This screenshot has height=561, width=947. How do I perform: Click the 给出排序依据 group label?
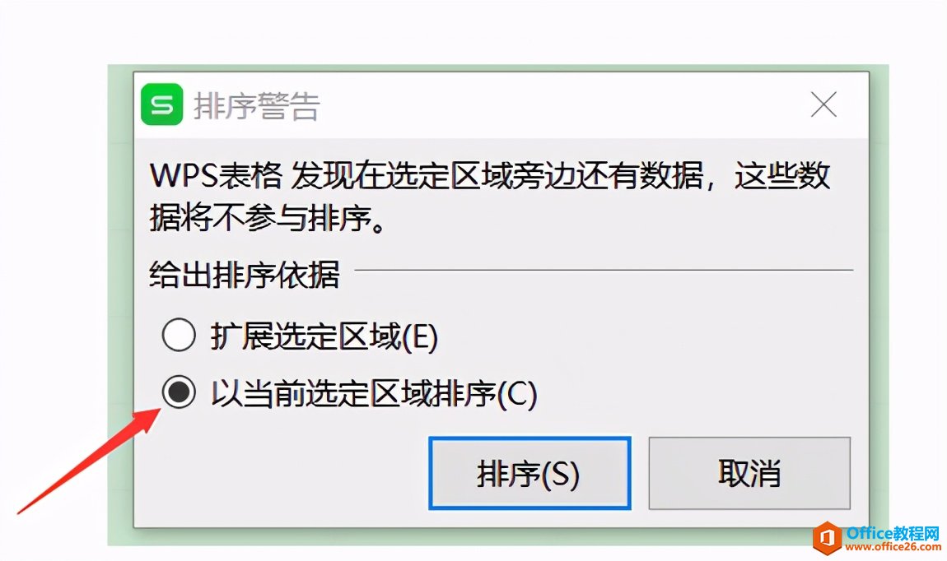coord(245,274)
